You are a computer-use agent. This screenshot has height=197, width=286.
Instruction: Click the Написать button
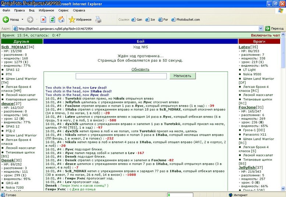182,76
